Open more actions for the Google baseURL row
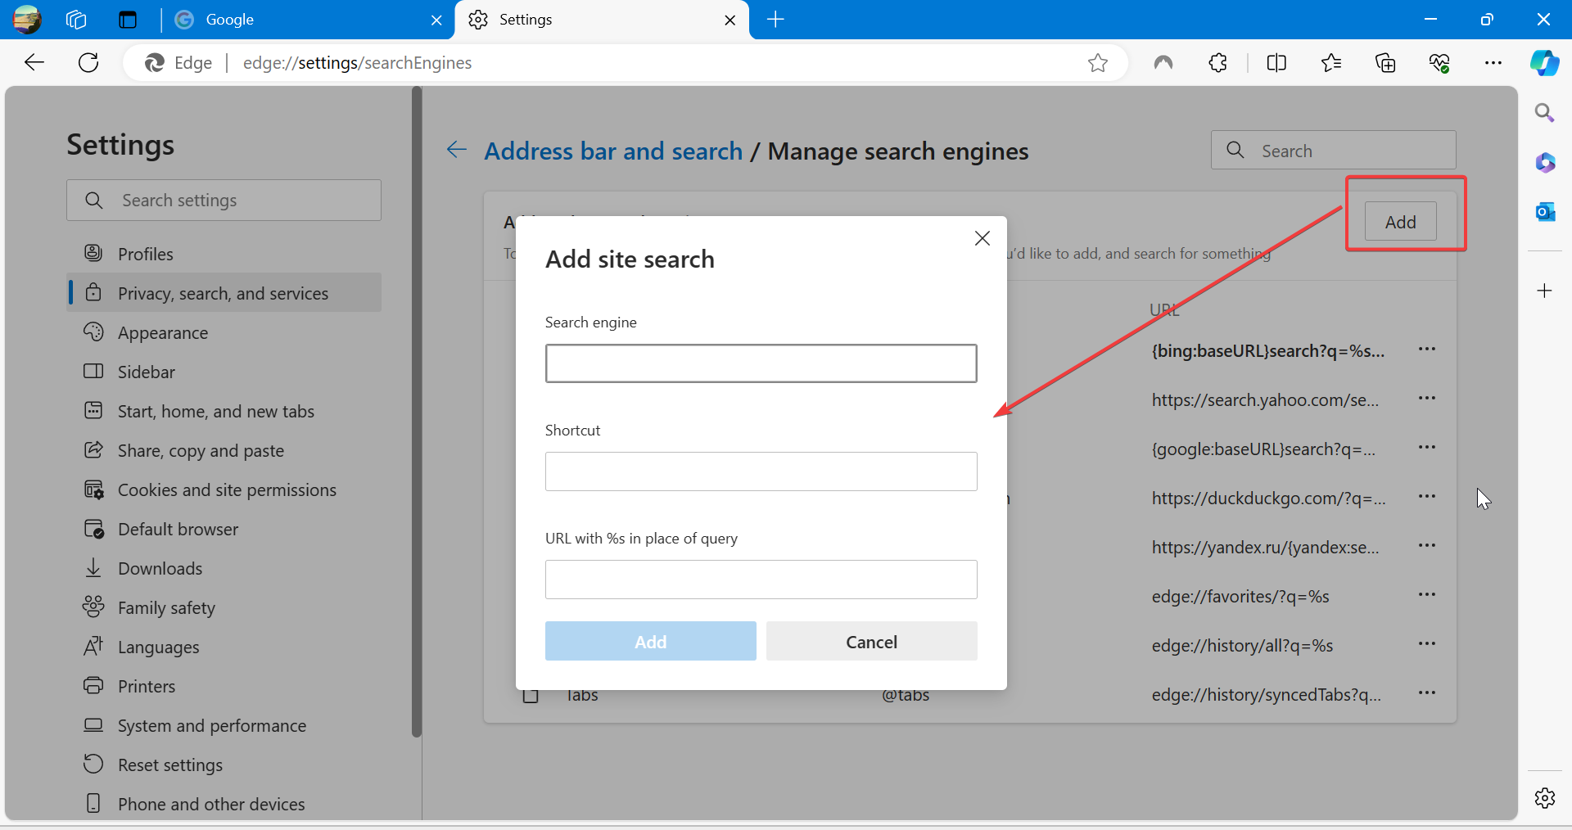 pyautogui.click(x=1427, y=448)
